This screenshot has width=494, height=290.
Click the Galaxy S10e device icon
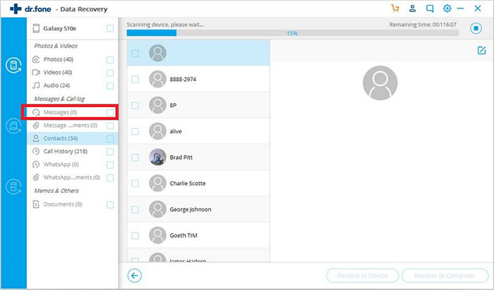[x=36, y=28]
